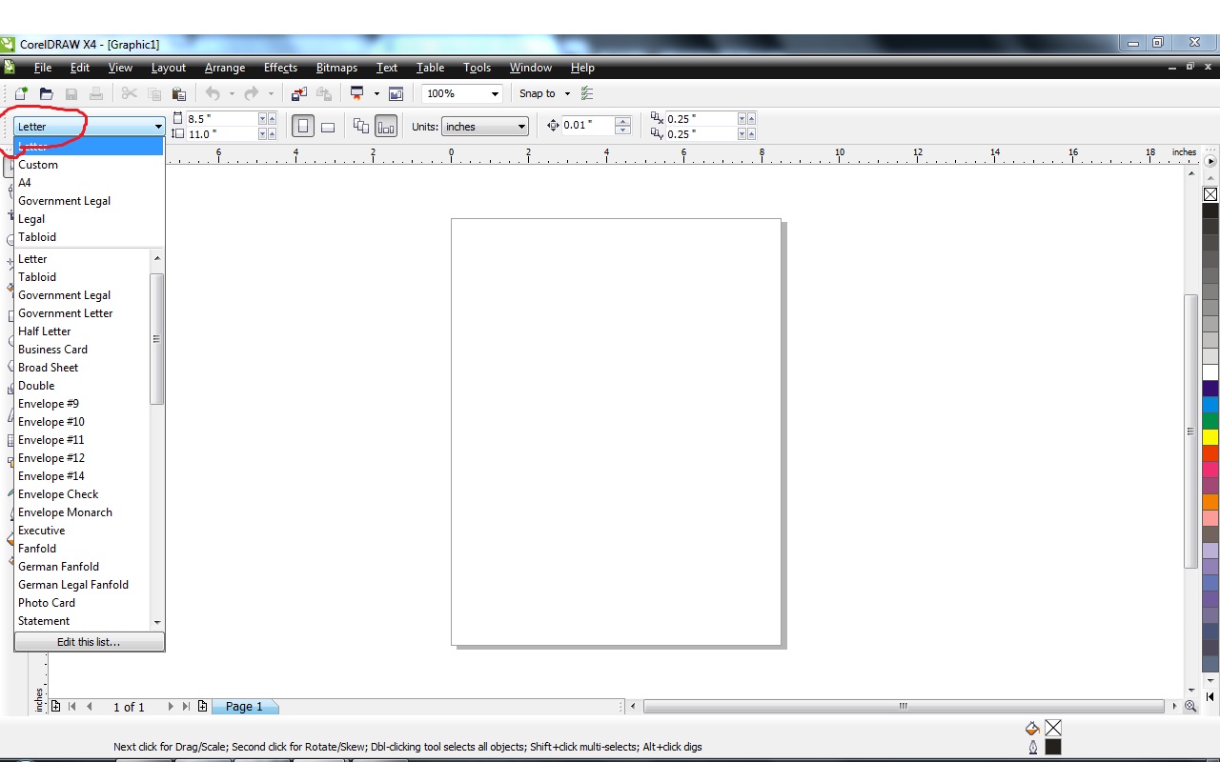The image size is (1220, 762).
Task: Toggle apply page layout to all pages
Action: [x=361, y=127]
